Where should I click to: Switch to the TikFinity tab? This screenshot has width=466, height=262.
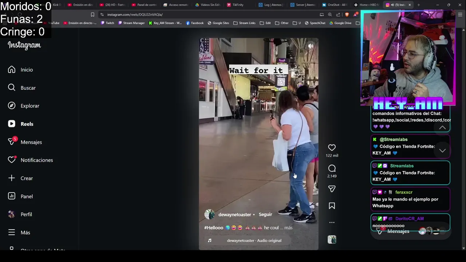[x=236, y=5]
